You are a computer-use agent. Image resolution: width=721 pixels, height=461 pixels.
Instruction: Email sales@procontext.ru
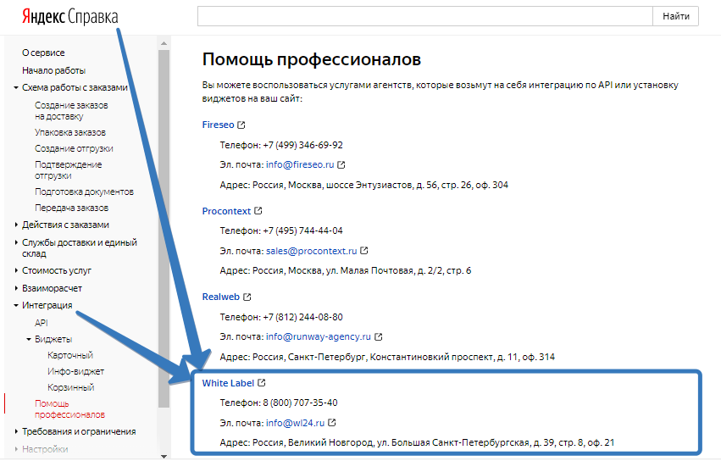pos(311,251)
